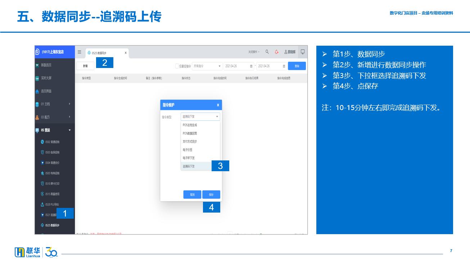
Task: Click the 指令完成信息 column header
Action: (284, 78)
